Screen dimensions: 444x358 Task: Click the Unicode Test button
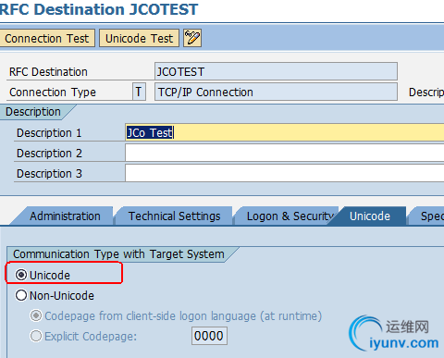tap(139, 38)
